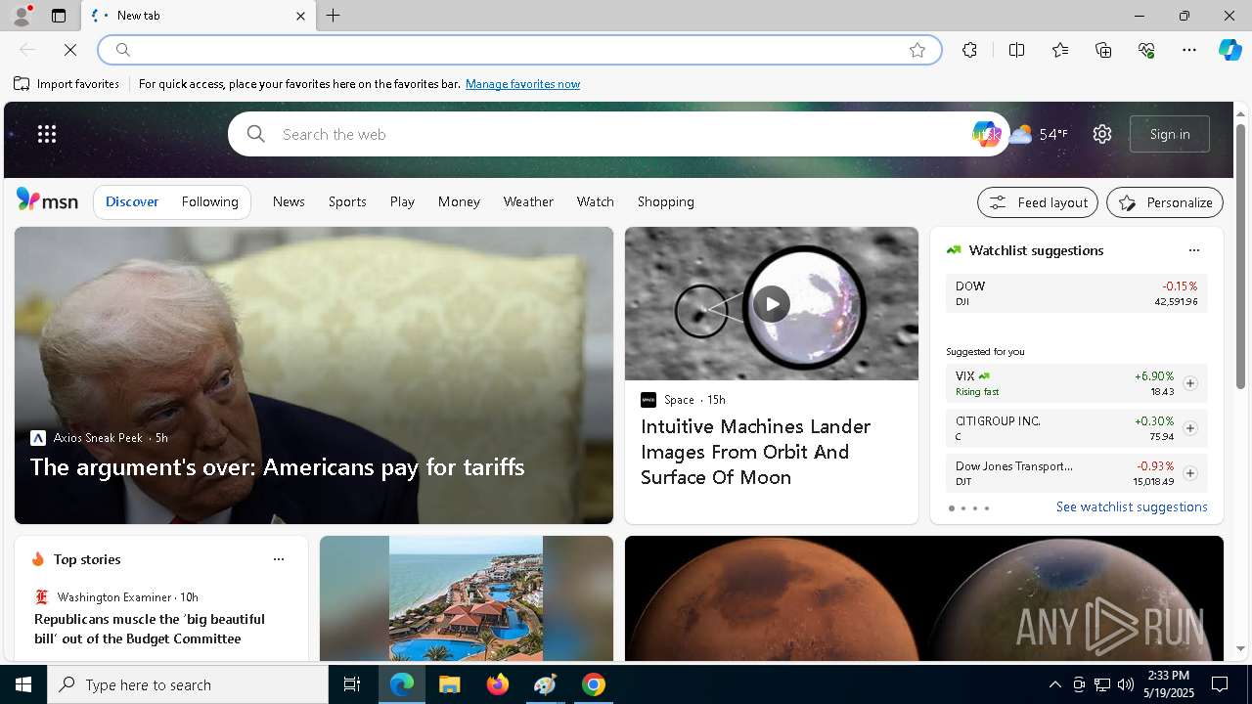Open Copilot icon in web search box
Viewport: 1252px width, 704px height.
pyautogui.click(x=986, y=134)
